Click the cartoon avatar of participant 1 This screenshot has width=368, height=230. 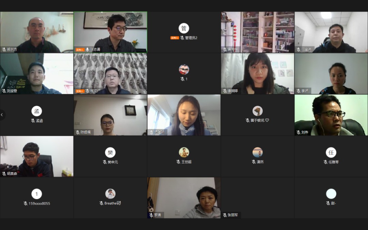(184, 70)
